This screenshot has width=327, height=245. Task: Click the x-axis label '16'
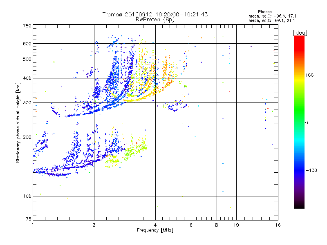point(278,225)
